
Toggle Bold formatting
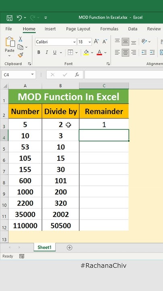[39, 53]
